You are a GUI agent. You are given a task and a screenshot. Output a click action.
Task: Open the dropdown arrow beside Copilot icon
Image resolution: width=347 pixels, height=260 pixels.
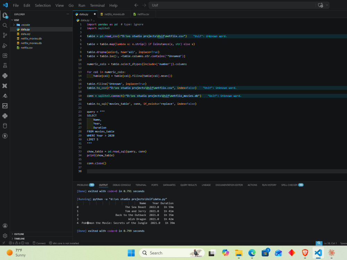(x=327, y=5)
